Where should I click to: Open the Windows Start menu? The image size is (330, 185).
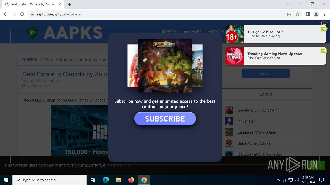pos(6,180)
